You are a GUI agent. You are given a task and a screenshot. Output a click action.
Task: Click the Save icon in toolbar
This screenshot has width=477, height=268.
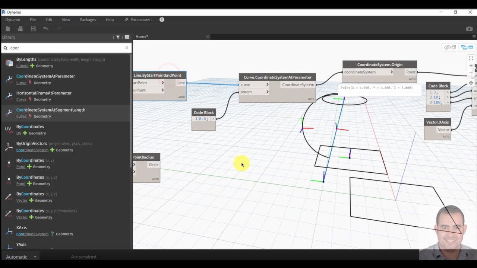tap(33, 29)
